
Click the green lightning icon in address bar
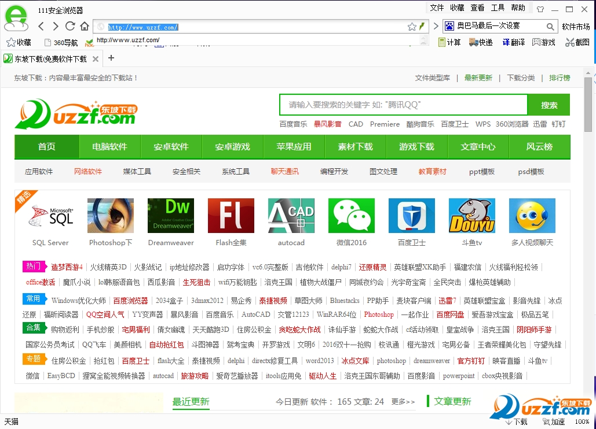point(422,27)
